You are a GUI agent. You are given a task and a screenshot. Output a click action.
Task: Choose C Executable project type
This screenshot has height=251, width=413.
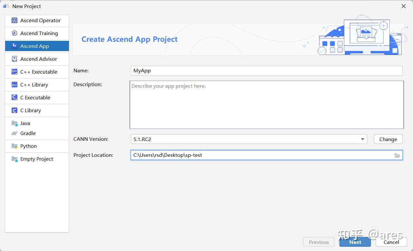35,98
